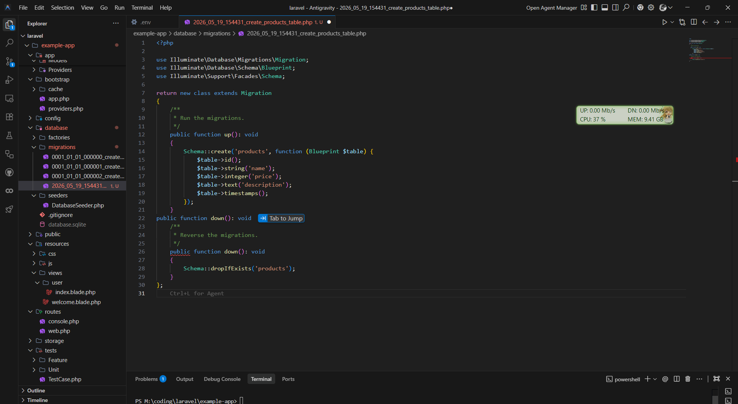Viewport: 738px width, 404px height.
Task: Open the Run and Debug view
Action: pyautogui.click(x=9, y=80)
